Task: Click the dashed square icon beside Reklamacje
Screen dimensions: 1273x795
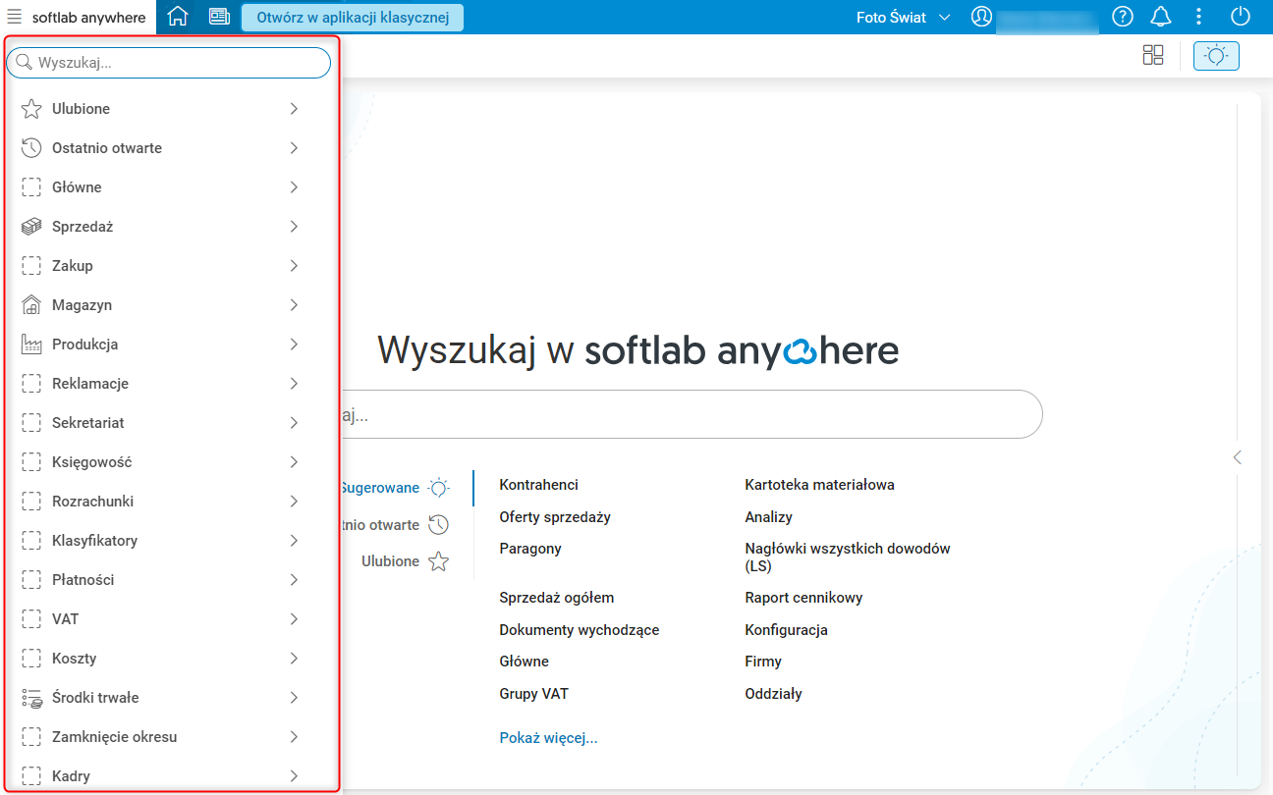Action: [x=31, y=384]
